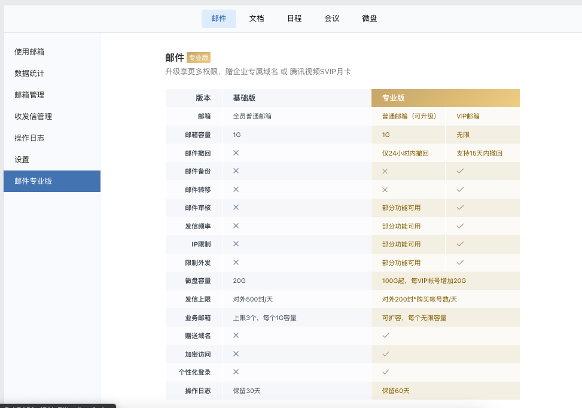
Task: Click the checkmark for 限制外发 under VIP邮箱
Action: pos(460,262)
